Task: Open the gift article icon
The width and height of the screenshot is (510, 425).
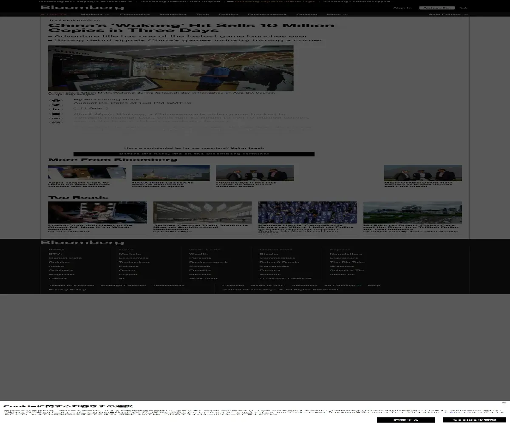Action: [x=56, y=122]
